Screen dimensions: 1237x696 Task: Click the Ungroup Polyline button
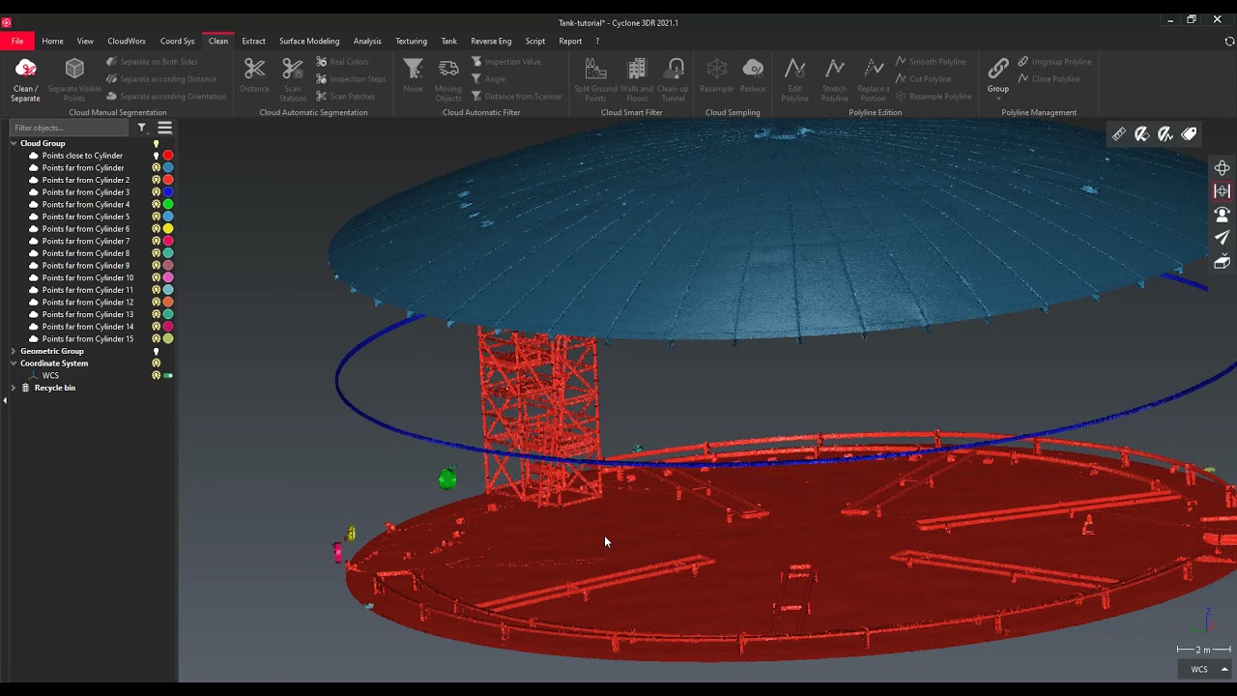click(x=1054, y=62)
